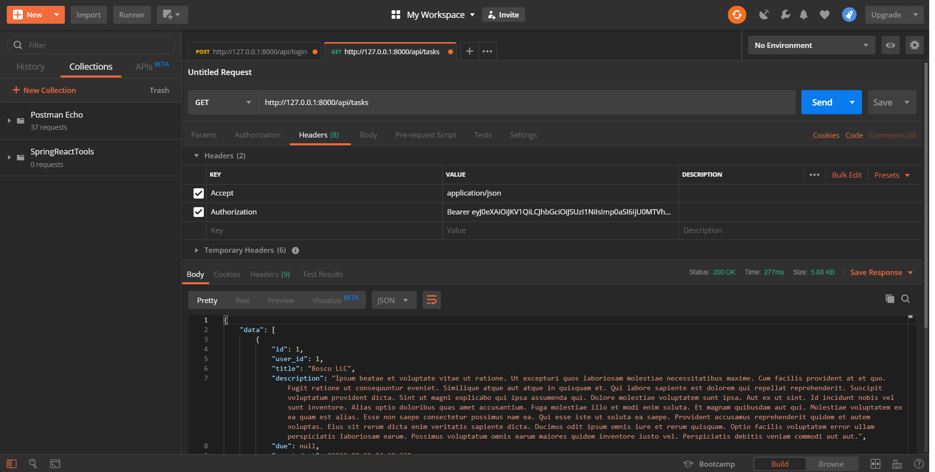This screenshot has height=472, width=935.
Task: View response Cookies tab
Action: coord(226,274)
